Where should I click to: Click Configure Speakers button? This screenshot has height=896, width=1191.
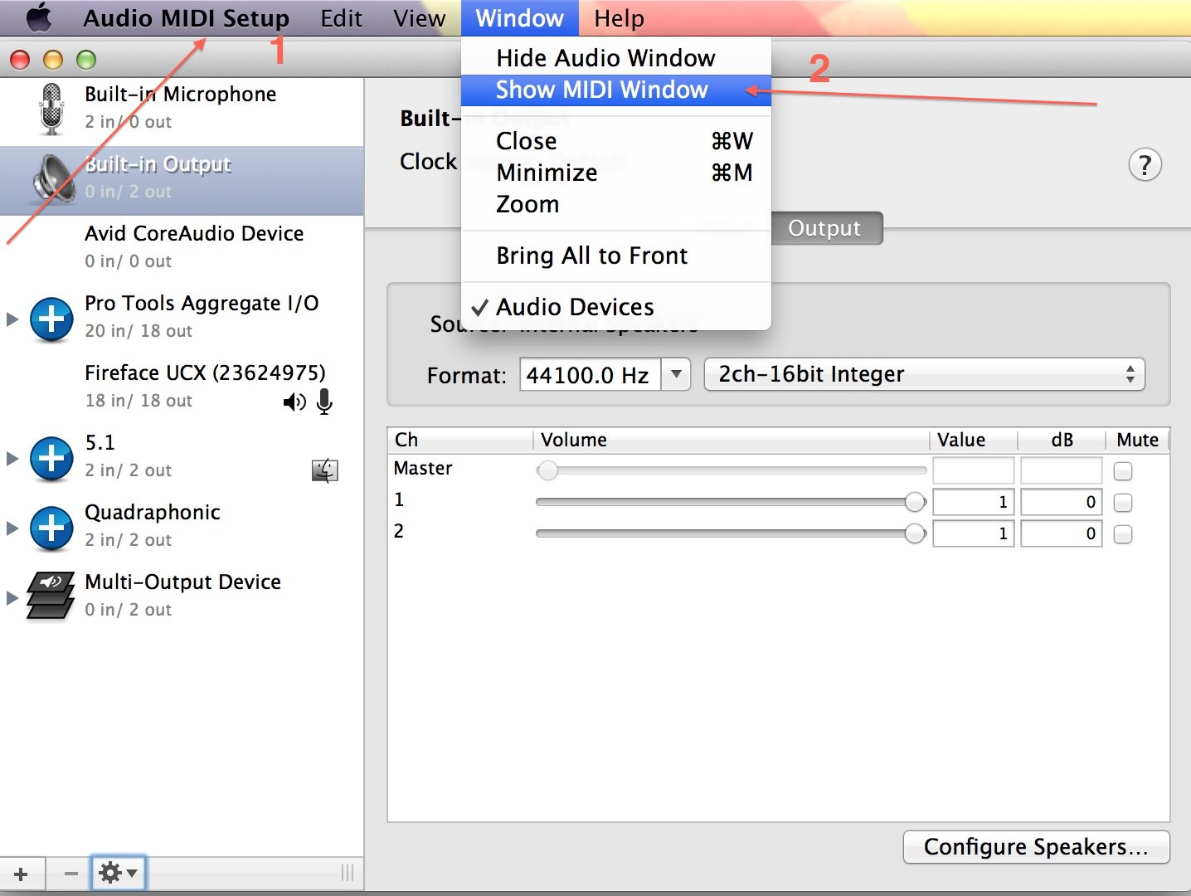[1037, 847]
